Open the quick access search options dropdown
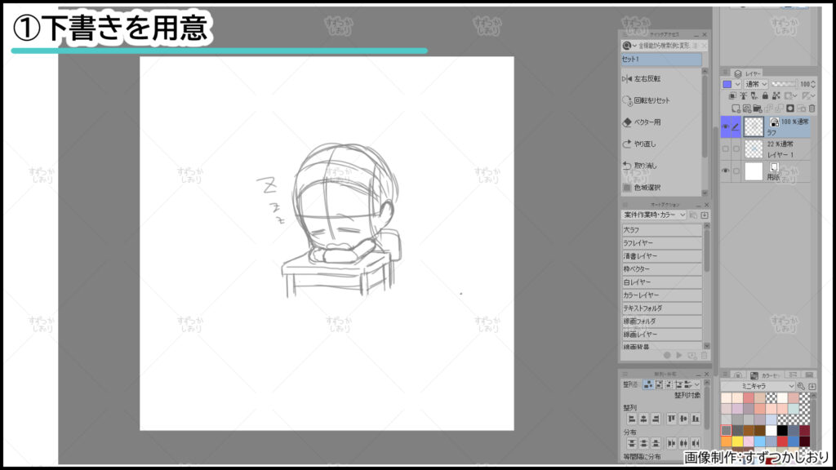 tap(634, 46)
